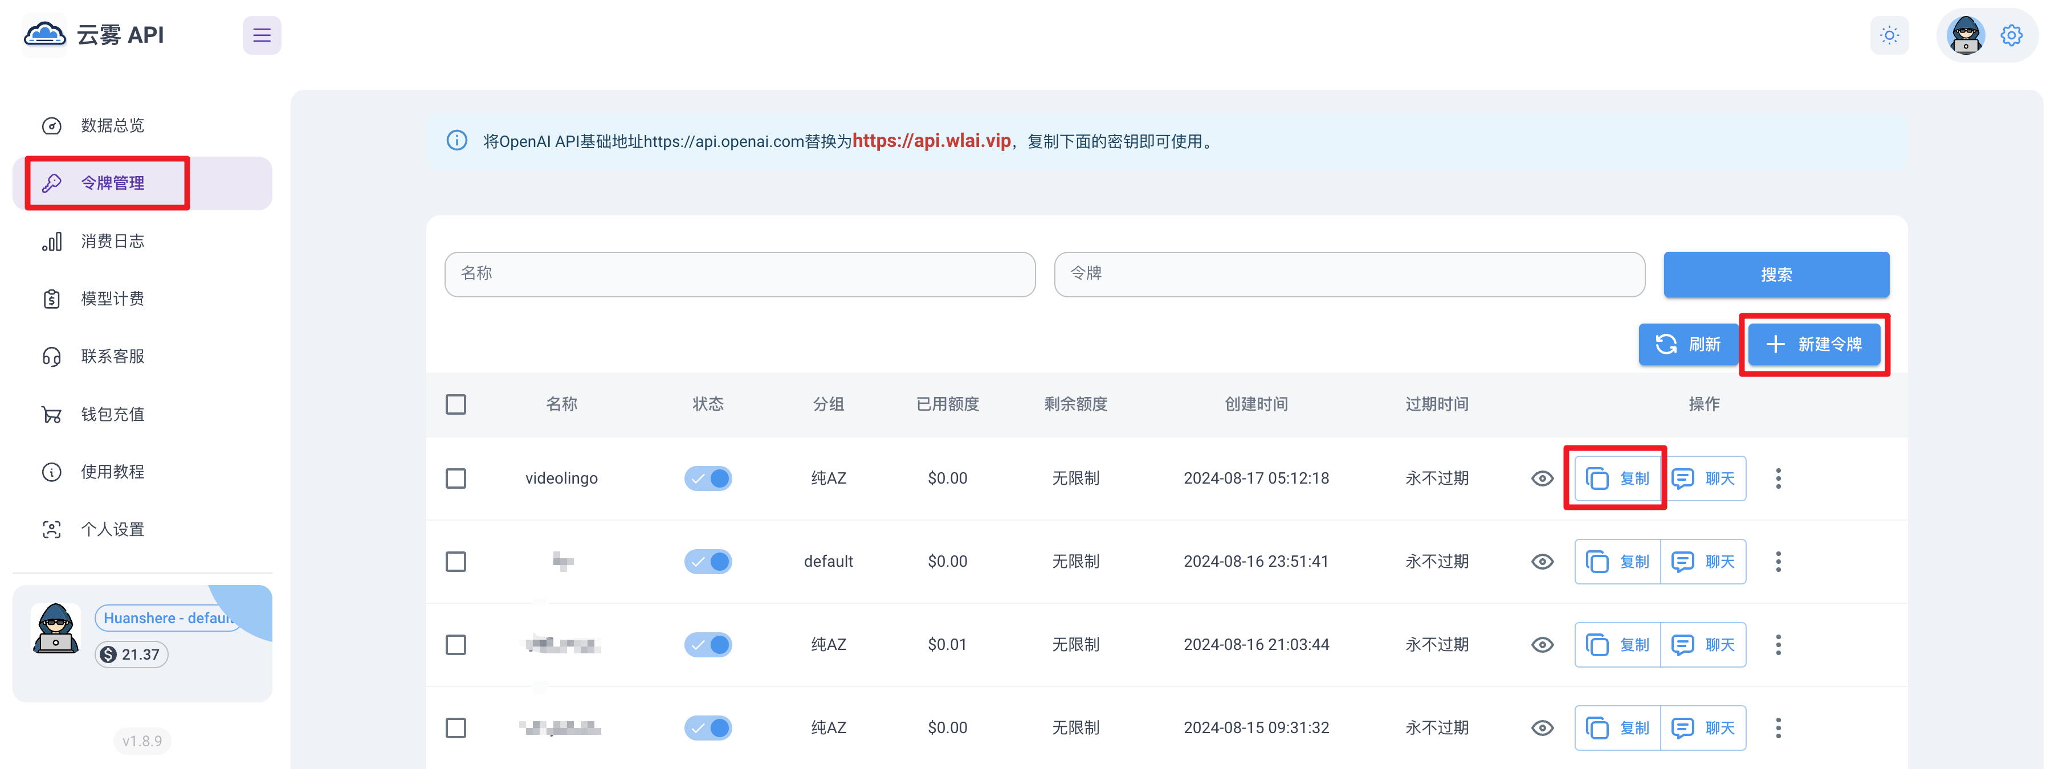This screenshot has width=2063, height=769.
Task: Click the Huanshere - default user badge
Action: point(169,617)
